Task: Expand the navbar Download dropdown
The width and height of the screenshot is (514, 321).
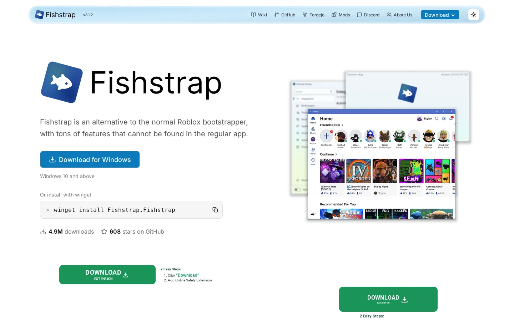Action: coord(440,15)
